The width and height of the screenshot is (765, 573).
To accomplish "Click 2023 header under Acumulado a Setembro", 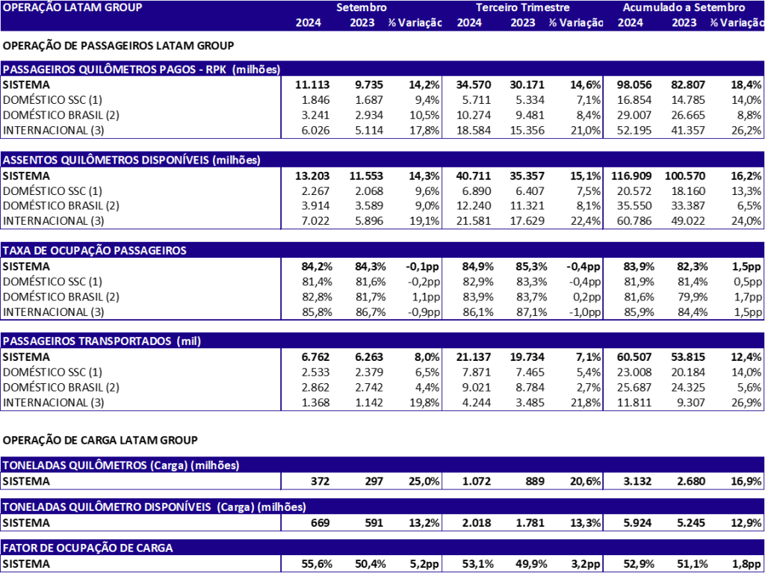I will coord(684,22).
